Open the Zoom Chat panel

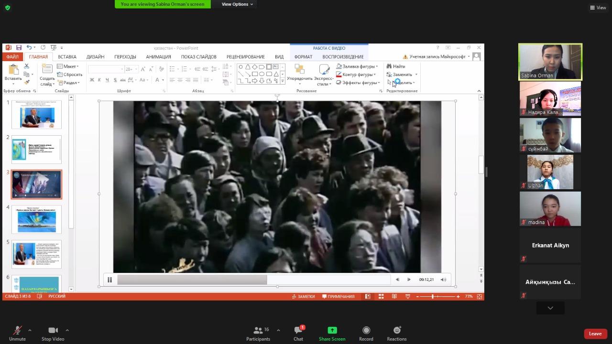(298, 331)
